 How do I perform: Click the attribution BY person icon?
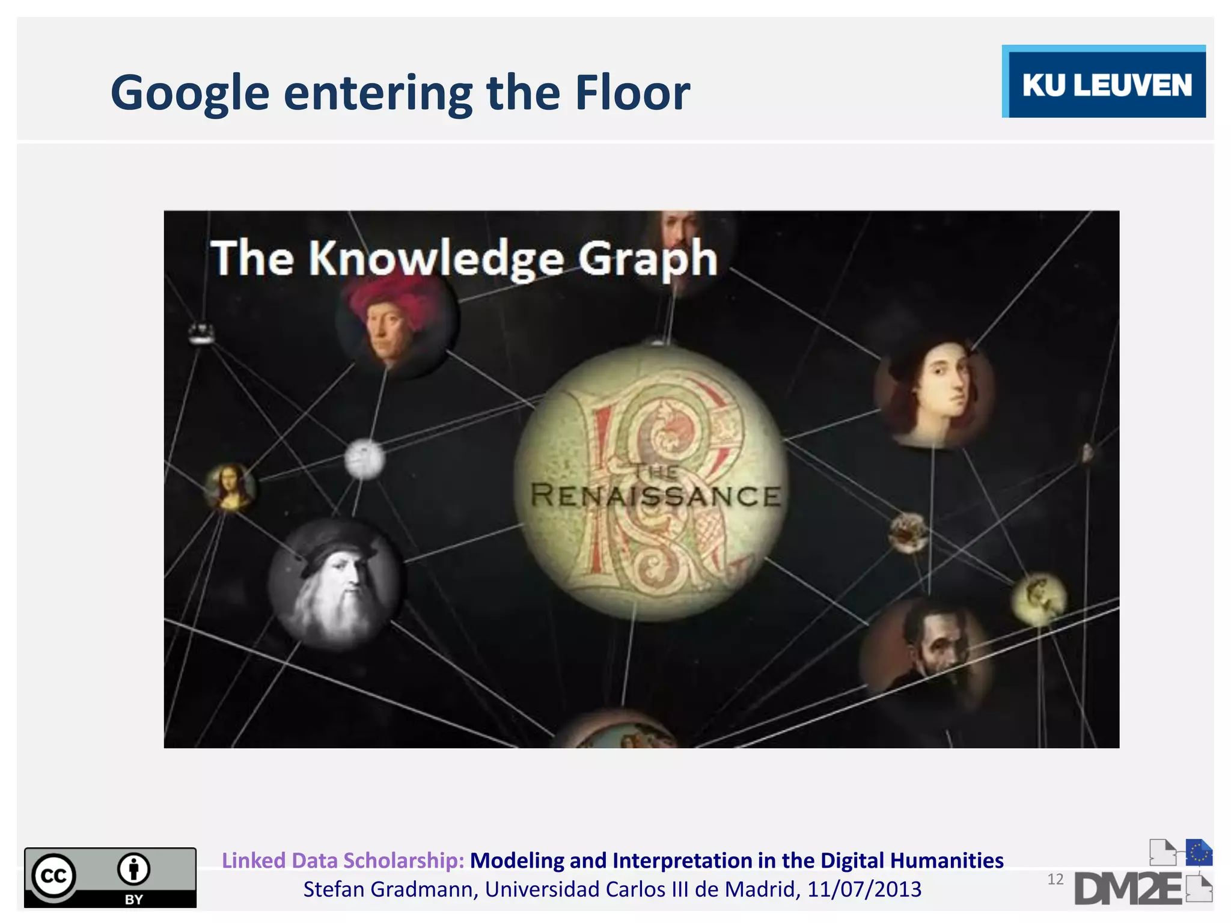(133, 870)
